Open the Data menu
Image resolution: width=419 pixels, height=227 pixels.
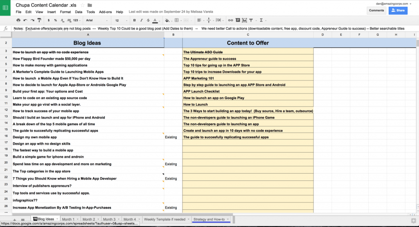tap(79, 12)
